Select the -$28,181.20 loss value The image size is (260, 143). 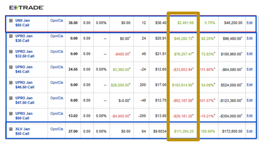click(x=183, y=116)
